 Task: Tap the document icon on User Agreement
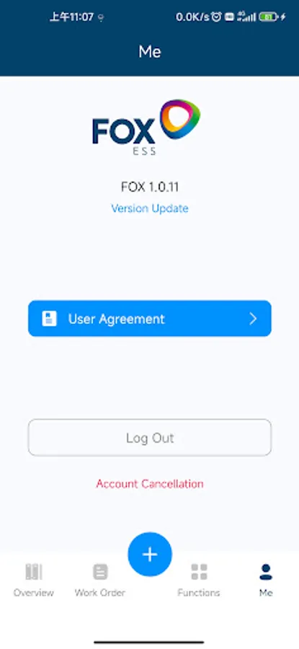point(49,319)
